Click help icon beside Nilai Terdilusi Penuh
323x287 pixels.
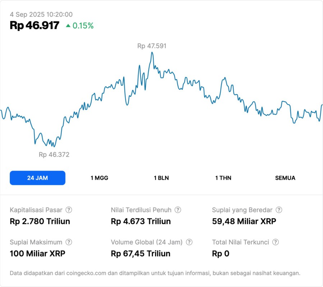point(178,210)
